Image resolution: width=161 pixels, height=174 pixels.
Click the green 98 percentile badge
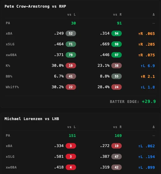click(117, 44)
